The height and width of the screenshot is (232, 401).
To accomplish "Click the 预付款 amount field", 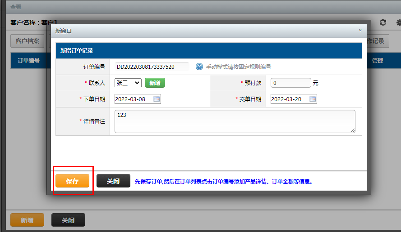I will 291,83.
